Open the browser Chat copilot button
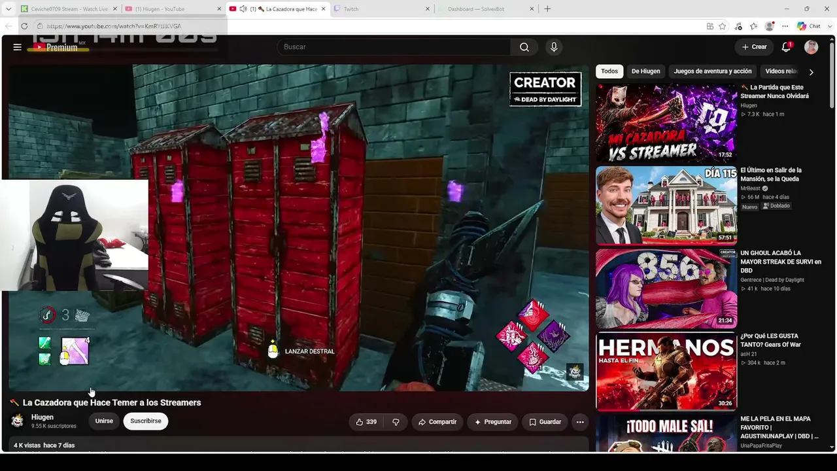This screenshot has width=837, height=471. point(809,26)
